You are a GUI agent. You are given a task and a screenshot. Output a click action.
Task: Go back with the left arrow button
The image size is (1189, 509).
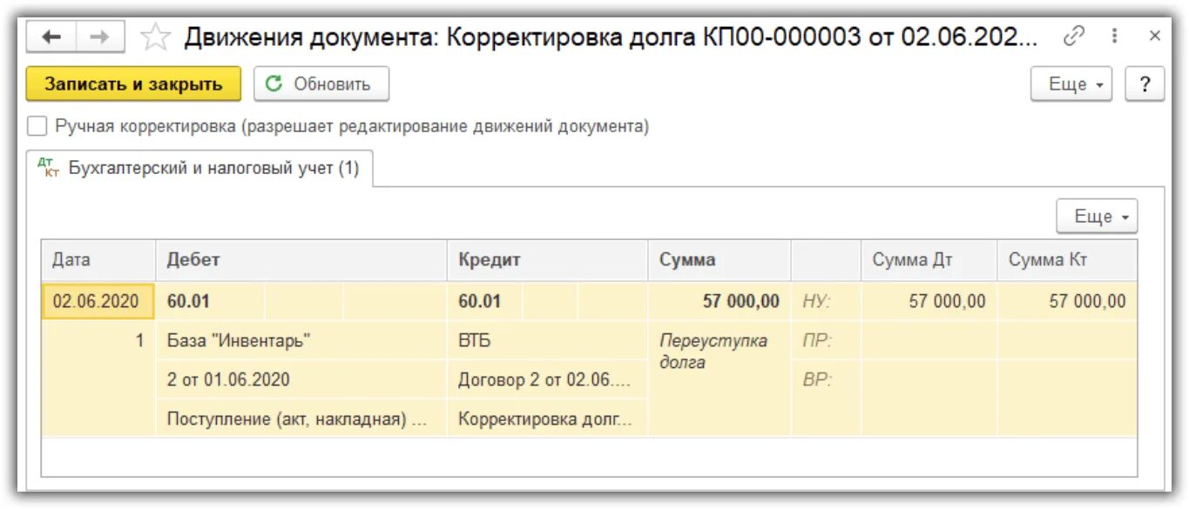(51, 37)
